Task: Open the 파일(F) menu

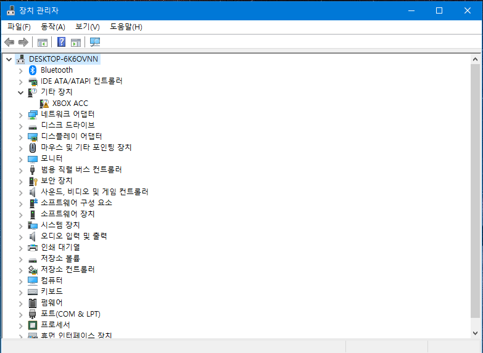Action: (x=19, y=27)
